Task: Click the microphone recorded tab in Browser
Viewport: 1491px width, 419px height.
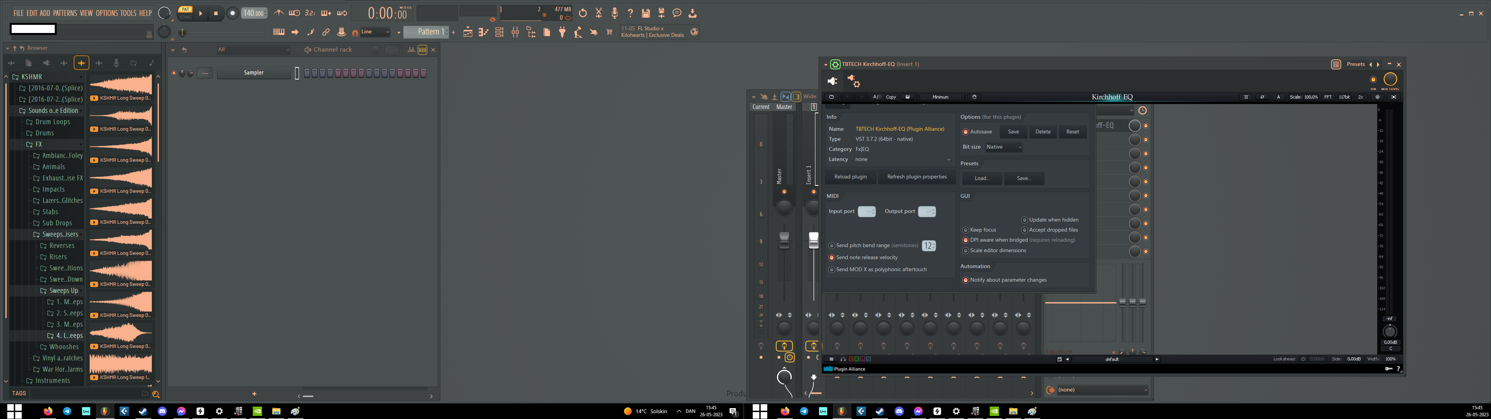Action: point(116,62)
